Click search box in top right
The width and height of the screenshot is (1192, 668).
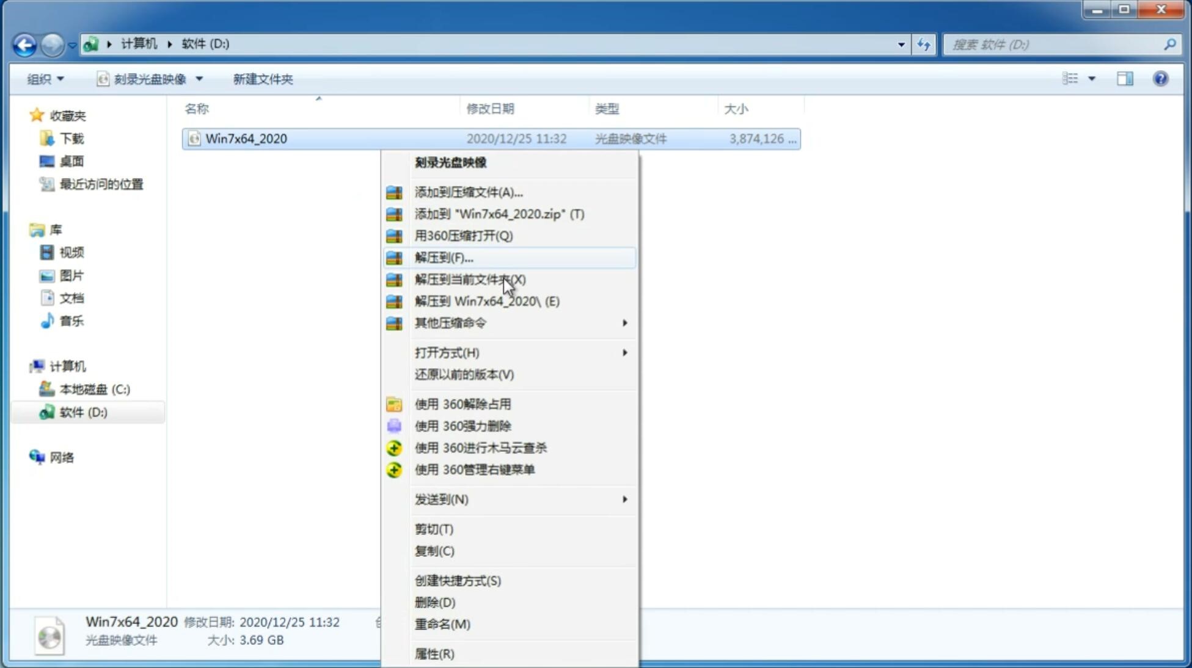[1056, 43]
